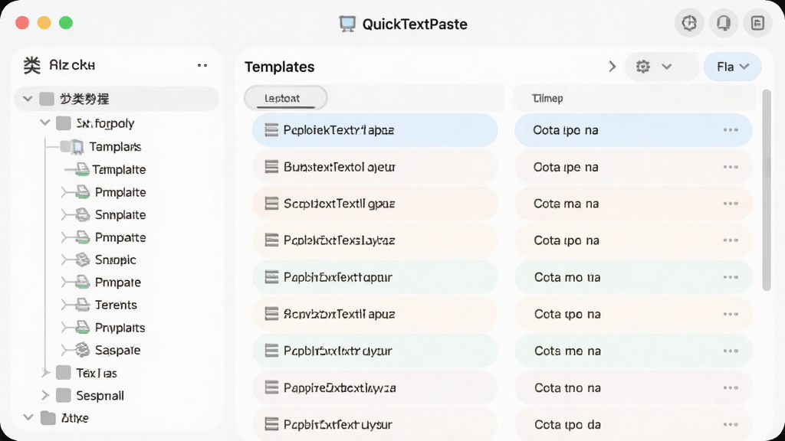Select the Tamplars tree item icon

click(77, 147)
